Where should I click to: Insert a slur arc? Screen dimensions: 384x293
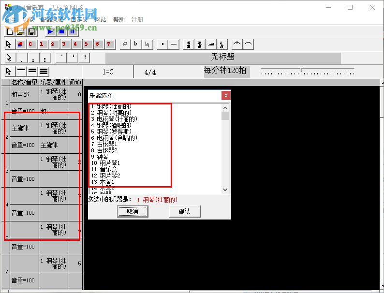click(248, 44)
